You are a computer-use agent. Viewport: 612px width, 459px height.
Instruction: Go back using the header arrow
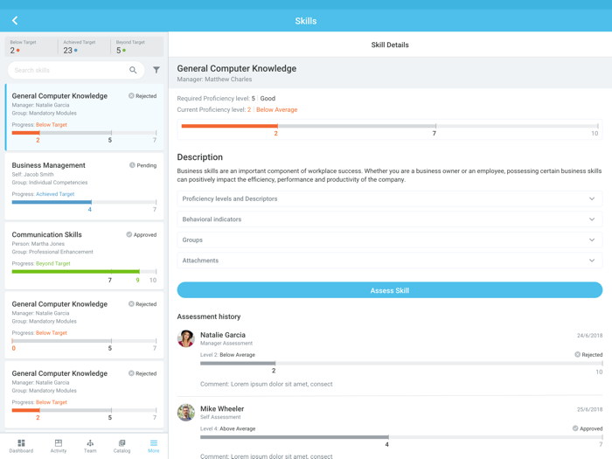coord(15,21)
